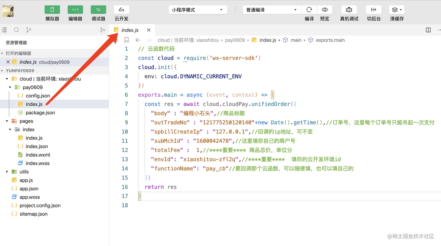
Task: Open the 清缓存 clear cache menu
Action: [x=397, y=10]
